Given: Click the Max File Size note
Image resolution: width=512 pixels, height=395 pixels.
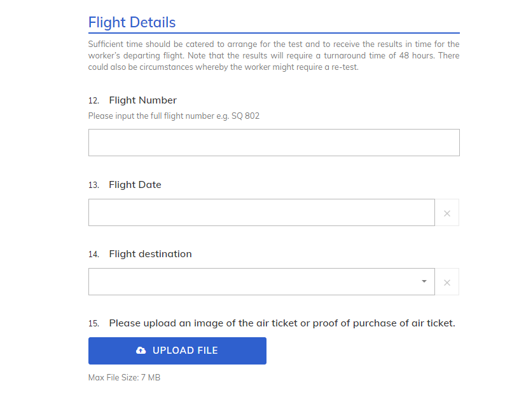Looking at the screenshot, I should [x=124, y=378].
